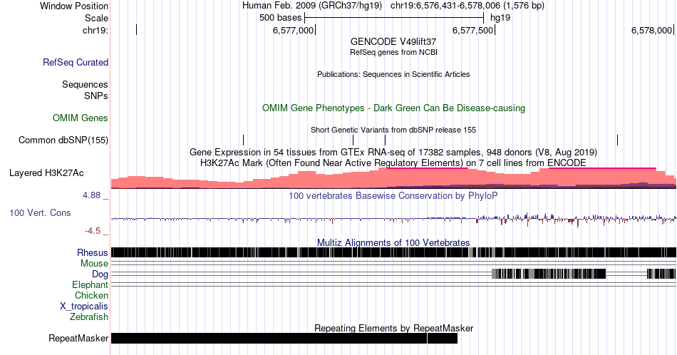Click the 4.88 PhyloP maximum value
The width and height of the screenshot is (677, 355).
pyautogui.click(x=91, y=195)
